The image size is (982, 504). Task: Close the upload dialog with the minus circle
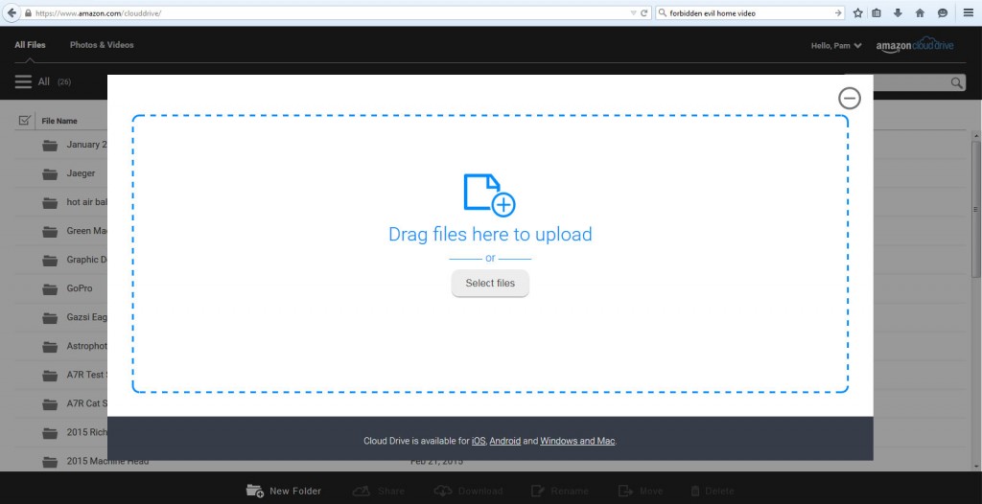point(849,98)
